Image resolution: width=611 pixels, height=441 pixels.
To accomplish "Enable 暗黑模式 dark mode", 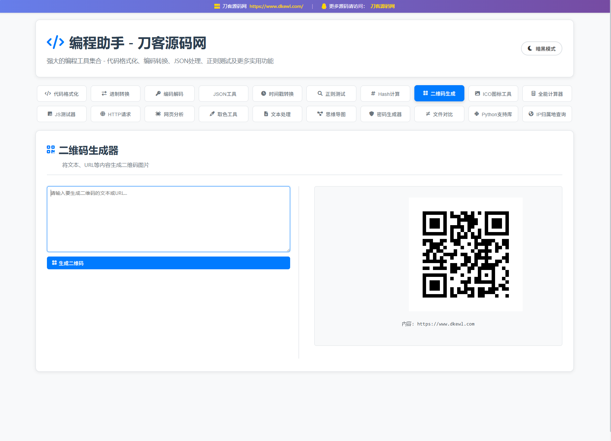I will click(541, 49).
